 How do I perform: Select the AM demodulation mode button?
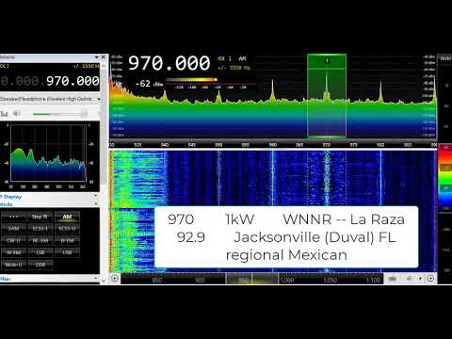[x=67, y=217]
